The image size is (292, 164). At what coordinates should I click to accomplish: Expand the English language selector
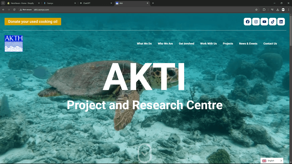(272, 161)
